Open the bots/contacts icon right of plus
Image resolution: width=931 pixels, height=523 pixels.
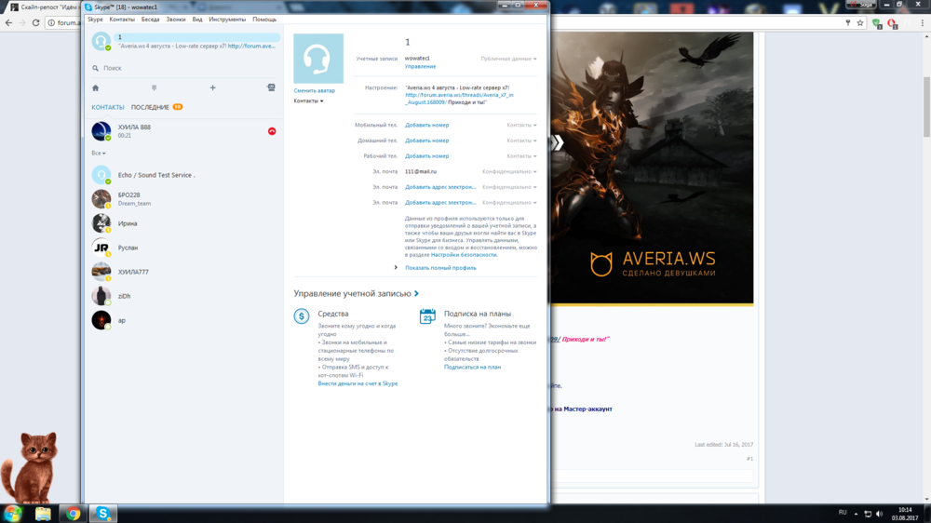tap(271, 87)
